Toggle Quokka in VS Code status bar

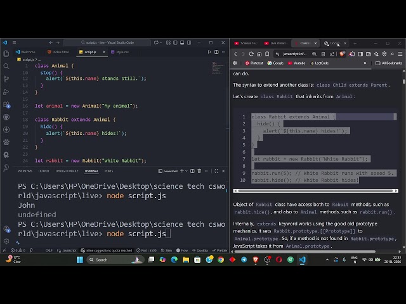[200, 250]
